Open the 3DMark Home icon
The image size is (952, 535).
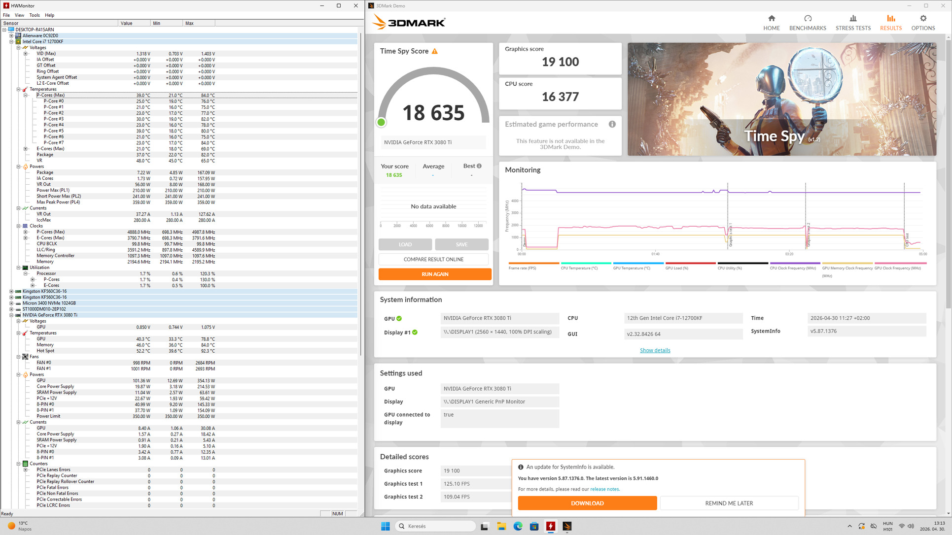(x=771, y=19)
